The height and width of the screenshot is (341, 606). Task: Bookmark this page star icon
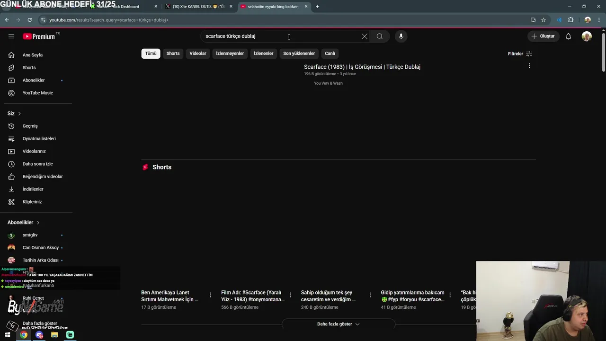pos(544,20)
